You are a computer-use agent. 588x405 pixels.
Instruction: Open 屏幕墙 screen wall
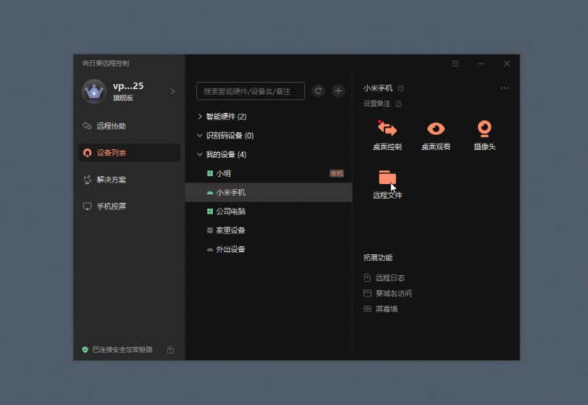click(x=380, y=309)
